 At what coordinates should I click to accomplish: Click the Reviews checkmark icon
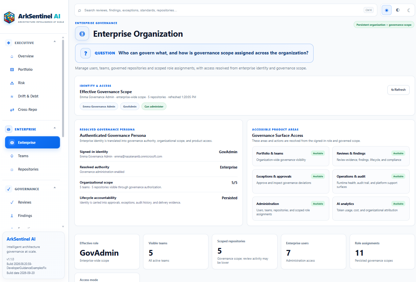(x=12, y=203)
